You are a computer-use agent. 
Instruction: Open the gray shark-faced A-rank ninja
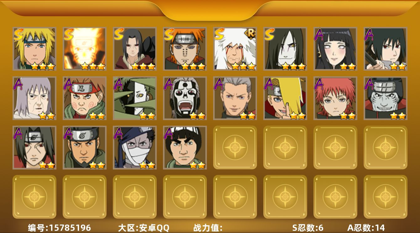coord(386,98)
